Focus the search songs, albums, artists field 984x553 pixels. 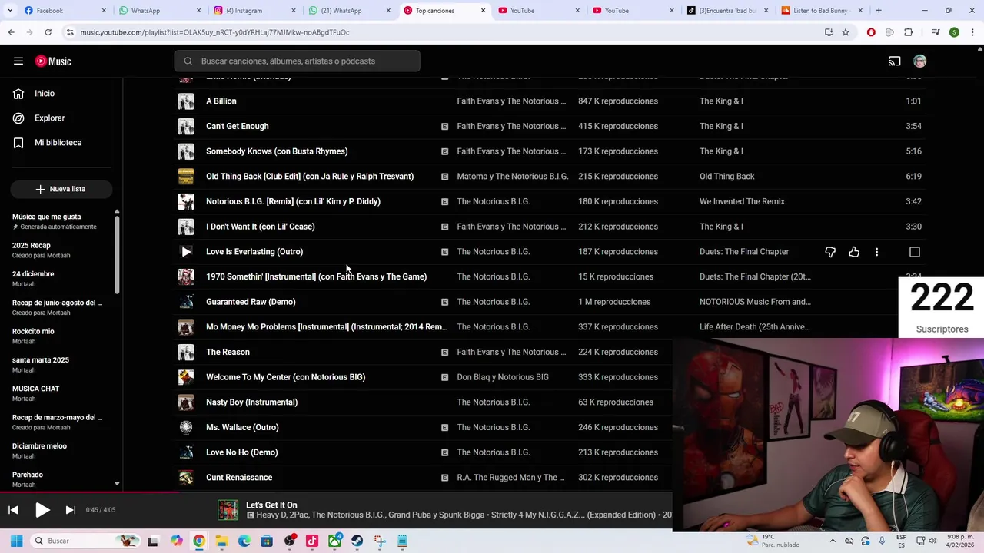click(297, 61)
